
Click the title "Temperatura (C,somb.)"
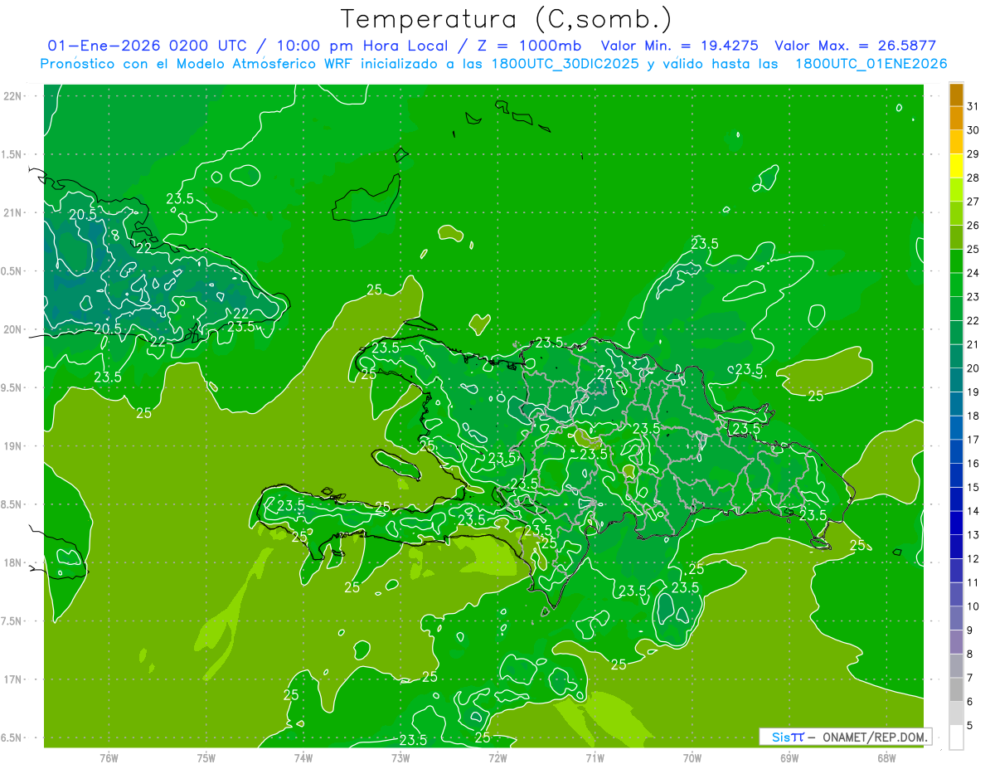click(x=506, y=19)
